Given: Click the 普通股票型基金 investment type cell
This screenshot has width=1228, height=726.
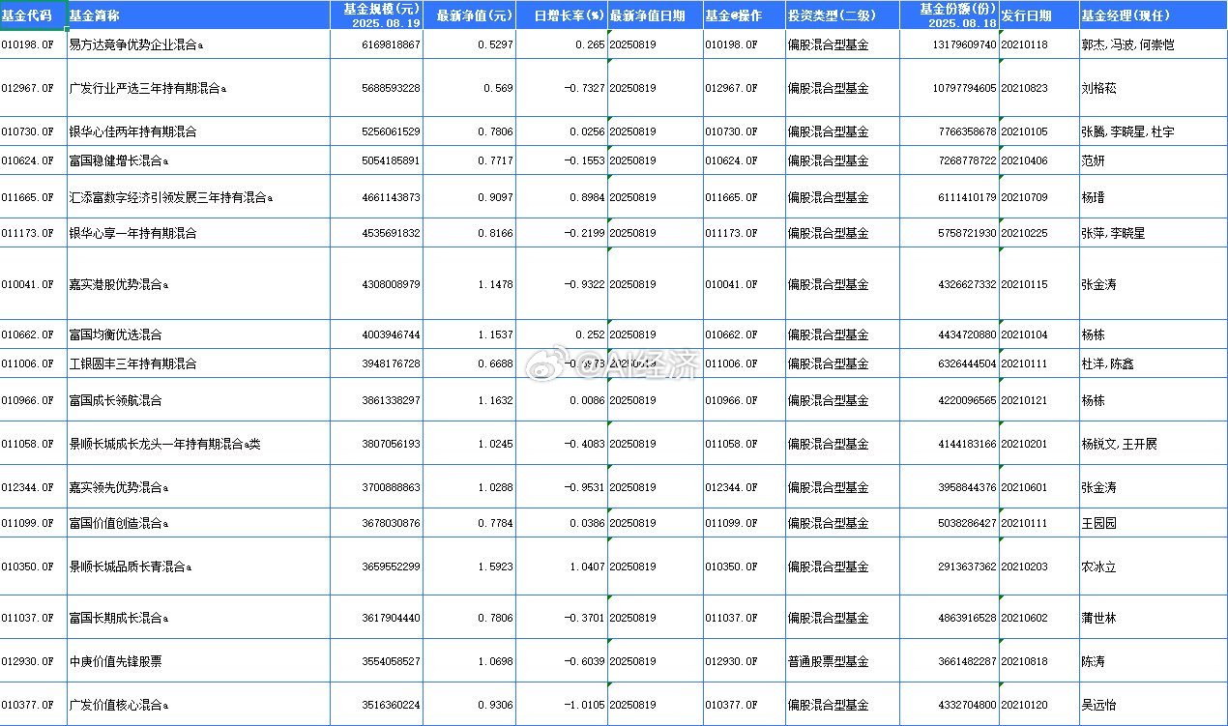Looking at the screenshot, I should pyautogui.click(x=841, y=661).
